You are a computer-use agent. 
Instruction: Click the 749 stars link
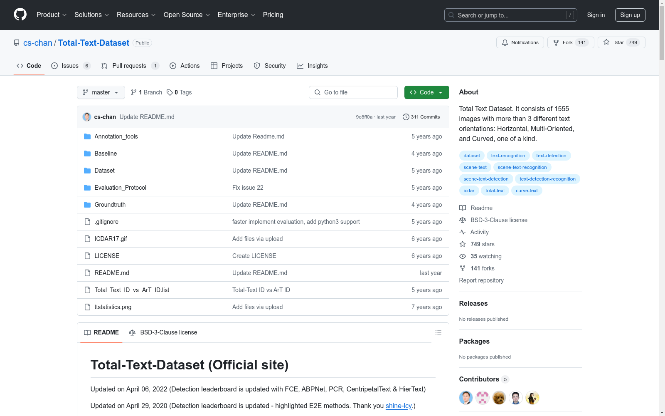coord(483,244)
